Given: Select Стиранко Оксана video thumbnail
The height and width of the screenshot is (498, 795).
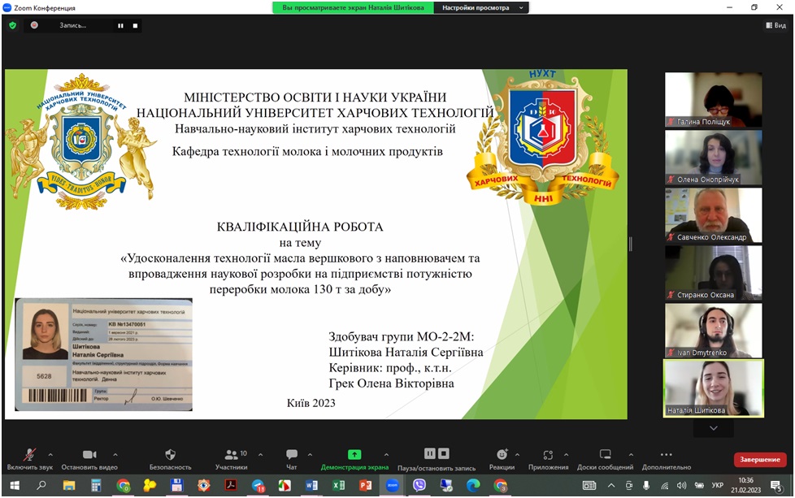Looking at the screenshot, I should tap(714, 272).
